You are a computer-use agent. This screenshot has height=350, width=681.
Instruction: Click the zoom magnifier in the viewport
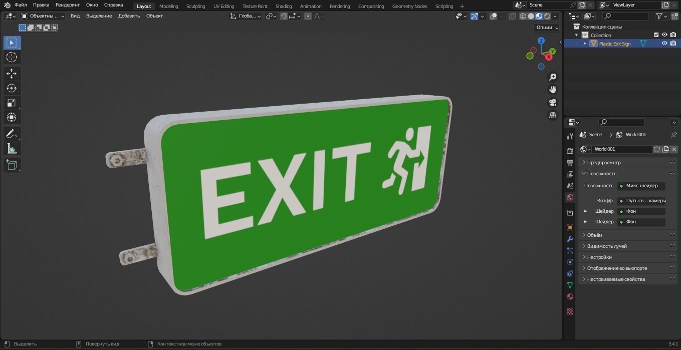pos(553,77)
